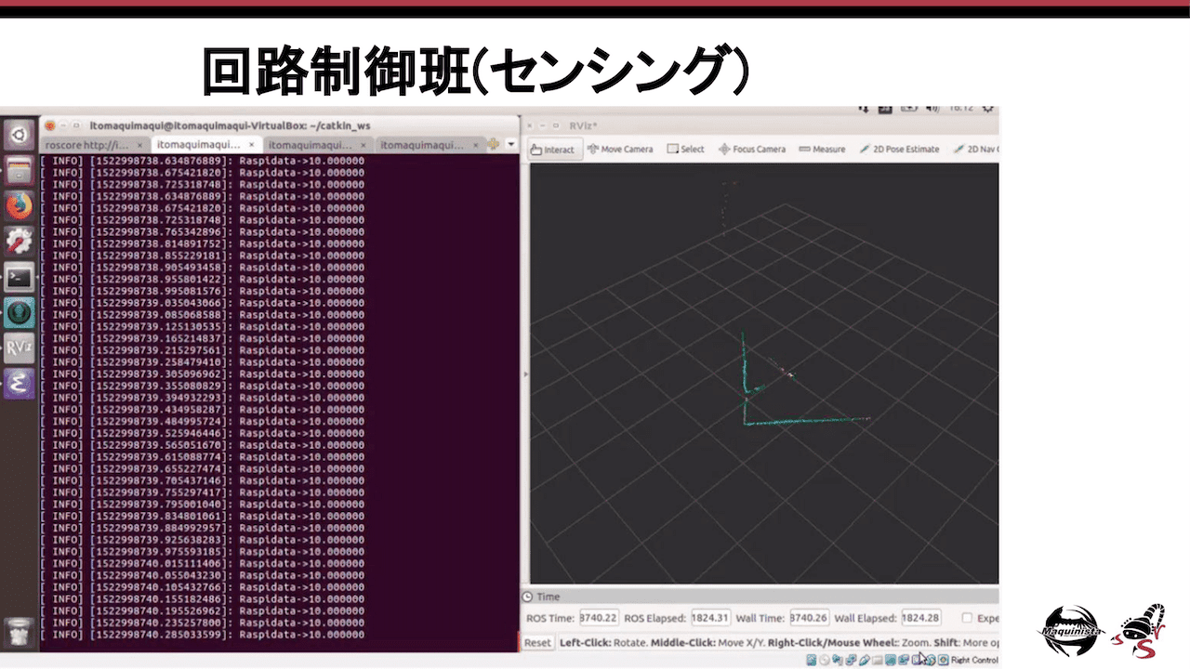Close the roscore terminal tab

[x=140, y=145]
